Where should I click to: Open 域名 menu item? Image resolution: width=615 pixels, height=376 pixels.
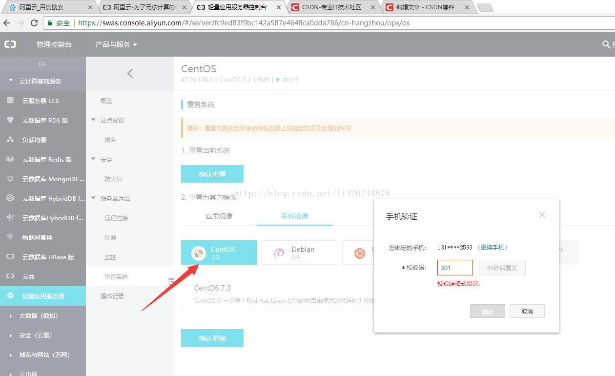click(x=110, y=140)
